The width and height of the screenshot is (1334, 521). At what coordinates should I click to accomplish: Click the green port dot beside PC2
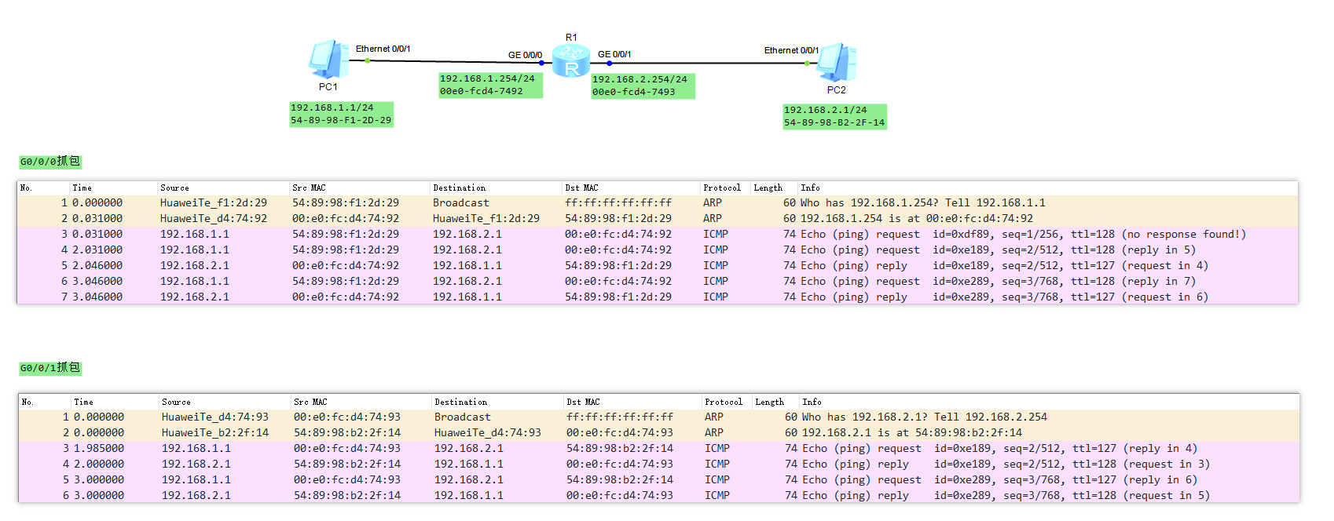[807, 63]
